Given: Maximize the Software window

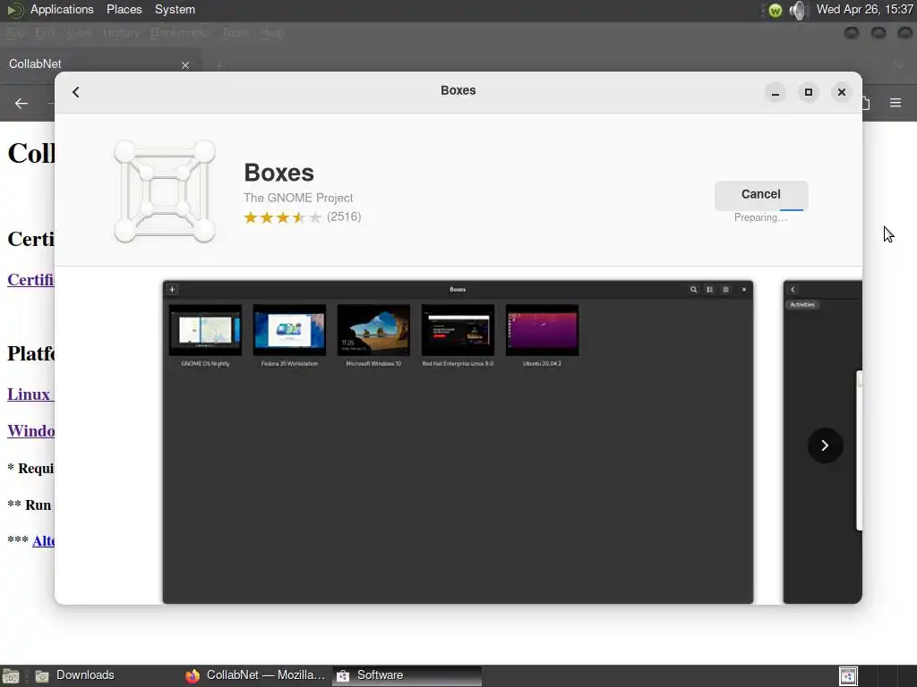Looking at the screenshot, I should tap(809, 92).
